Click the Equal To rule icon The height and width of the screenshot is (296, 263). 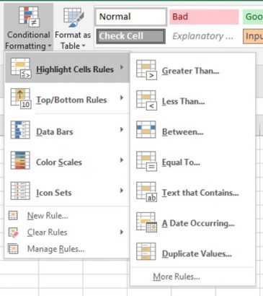click(x=146, y=161)
